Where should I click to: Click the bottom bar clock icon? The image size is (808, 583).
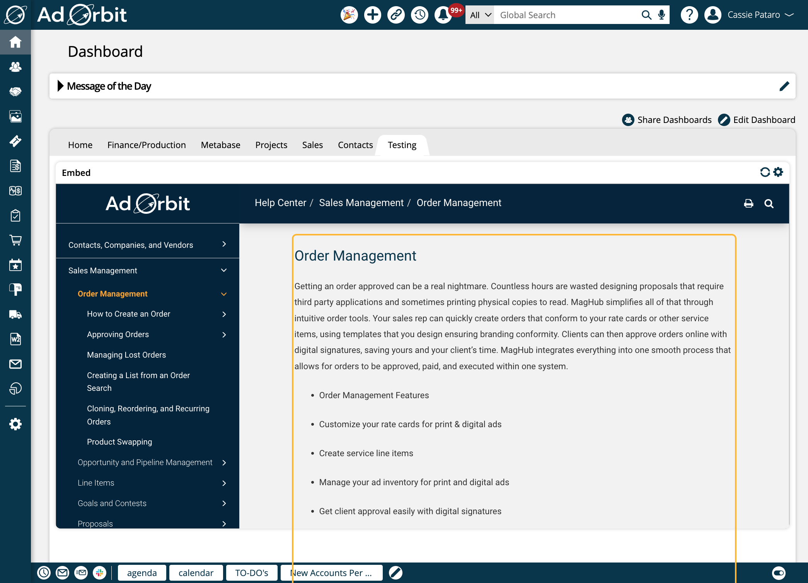click(x=44, y=573)
